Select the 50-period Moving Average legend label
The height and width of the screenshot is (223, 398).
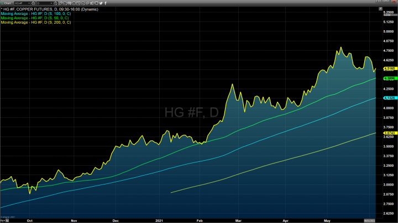click(x=35, y=18)
